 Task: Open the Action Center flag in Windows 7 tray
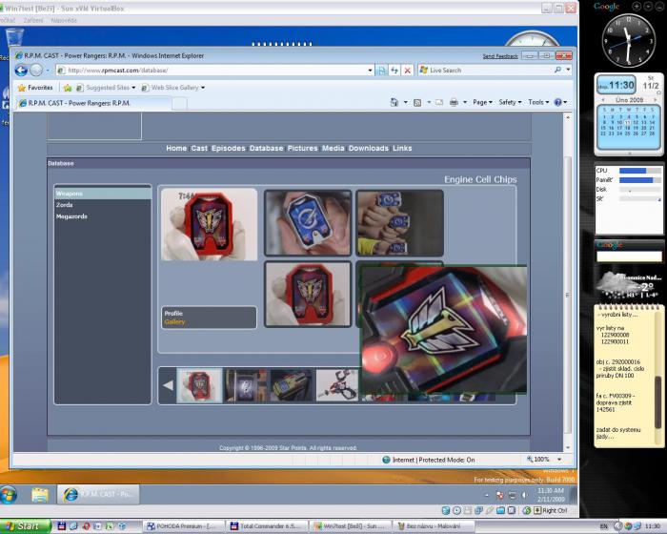coord(500,495)
